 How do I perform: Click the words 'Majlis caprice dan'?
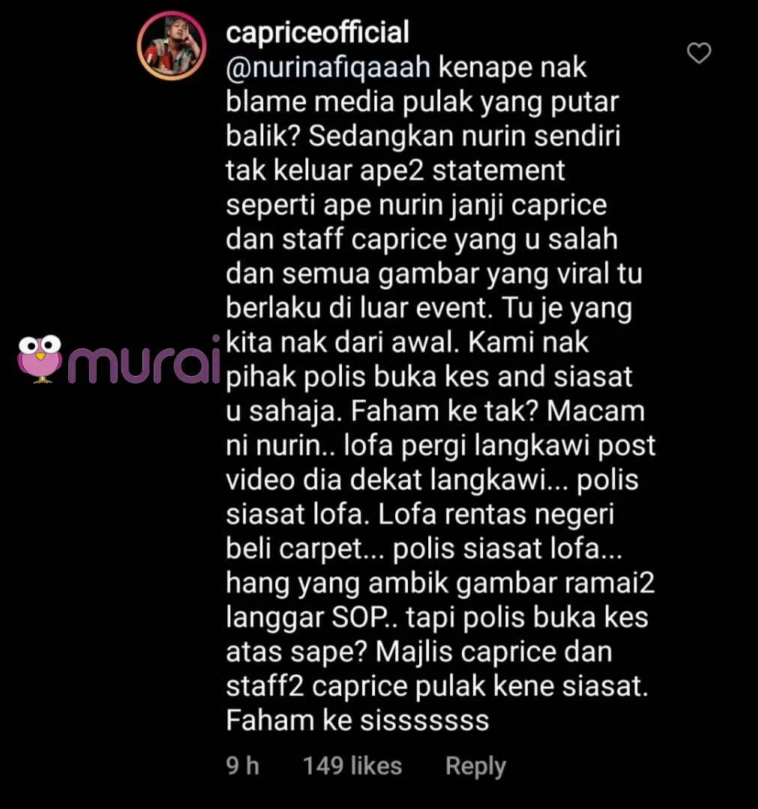(x=494, y=652)
